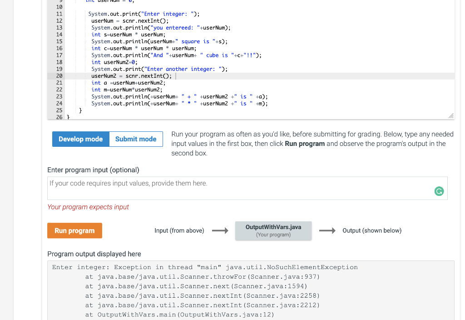Click the NoSuchElementException line in the output
The image size is (465, 320).
coord(204,267)
